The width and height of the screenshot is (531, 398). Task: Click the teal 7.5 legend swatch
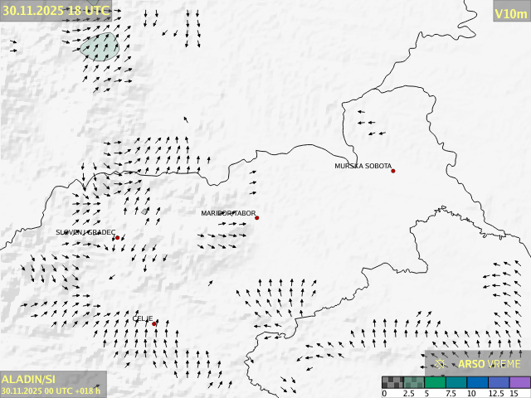(455, 382)
